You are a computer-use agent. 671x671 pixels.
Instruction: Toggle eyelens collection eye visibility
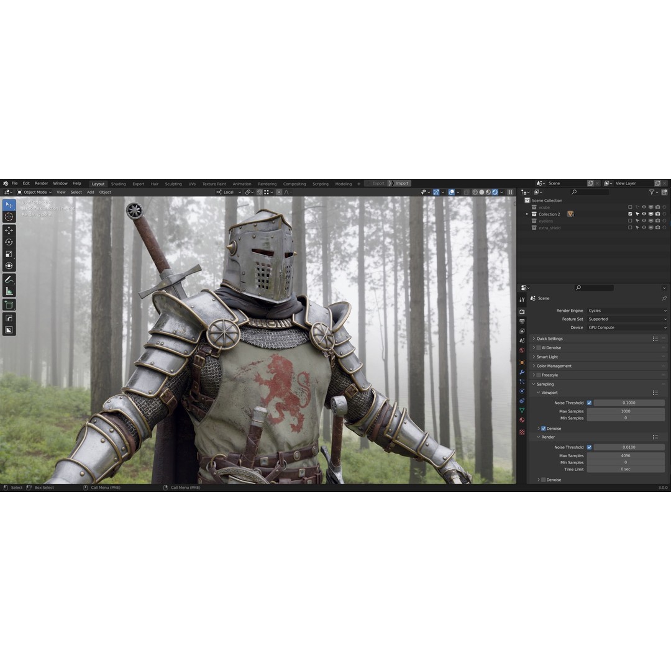[x=644, y=221]
